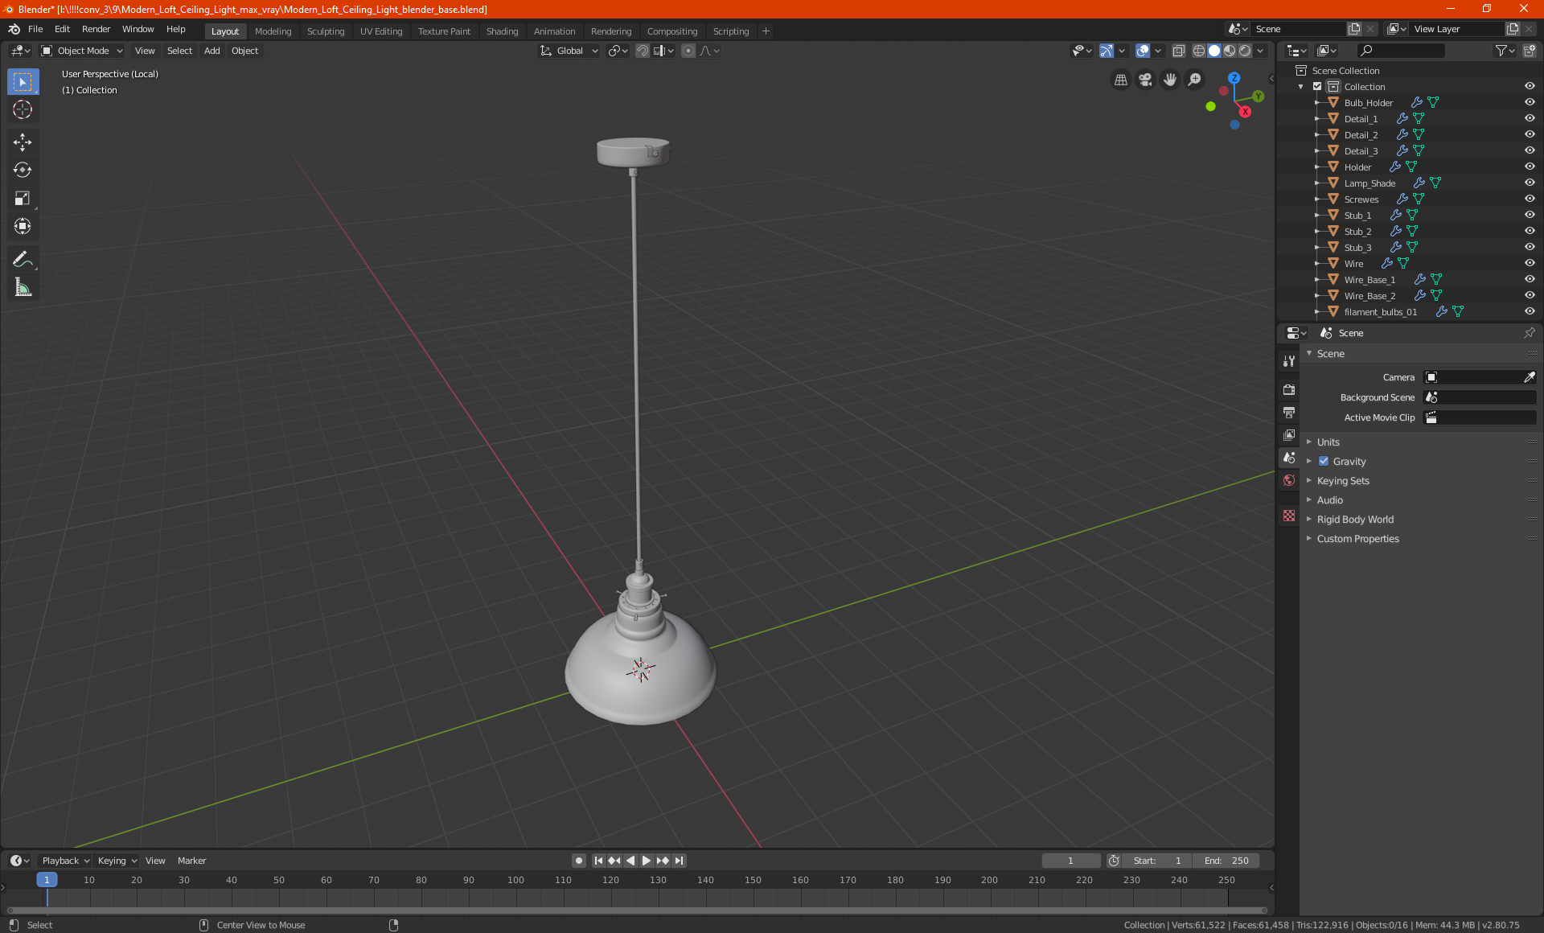This screenshot has height=933, width=1544.
Task: Expand the Units panel
Action: [1328, 442]
